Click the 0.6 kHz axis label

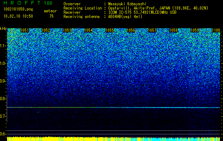(3, 134)
